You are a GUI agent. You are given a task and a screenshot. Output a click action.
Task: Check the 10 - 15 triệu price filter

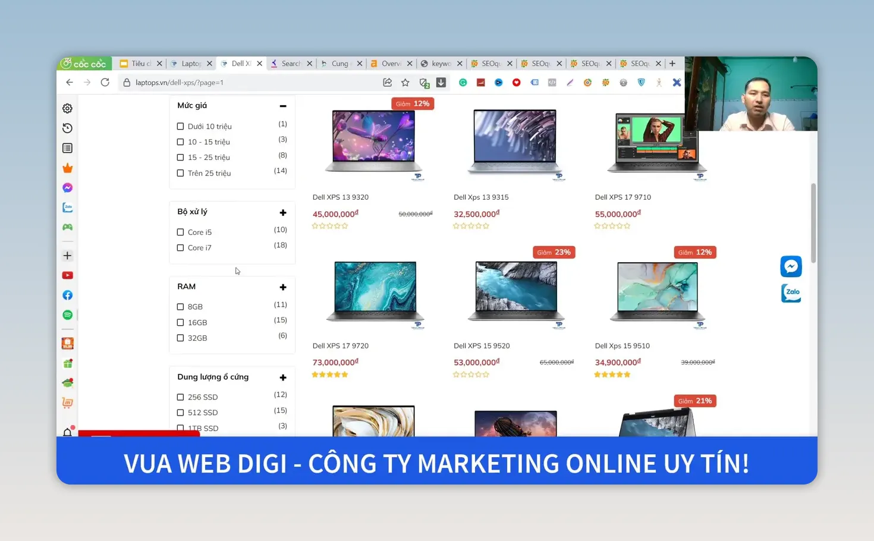tap(180, 142)
